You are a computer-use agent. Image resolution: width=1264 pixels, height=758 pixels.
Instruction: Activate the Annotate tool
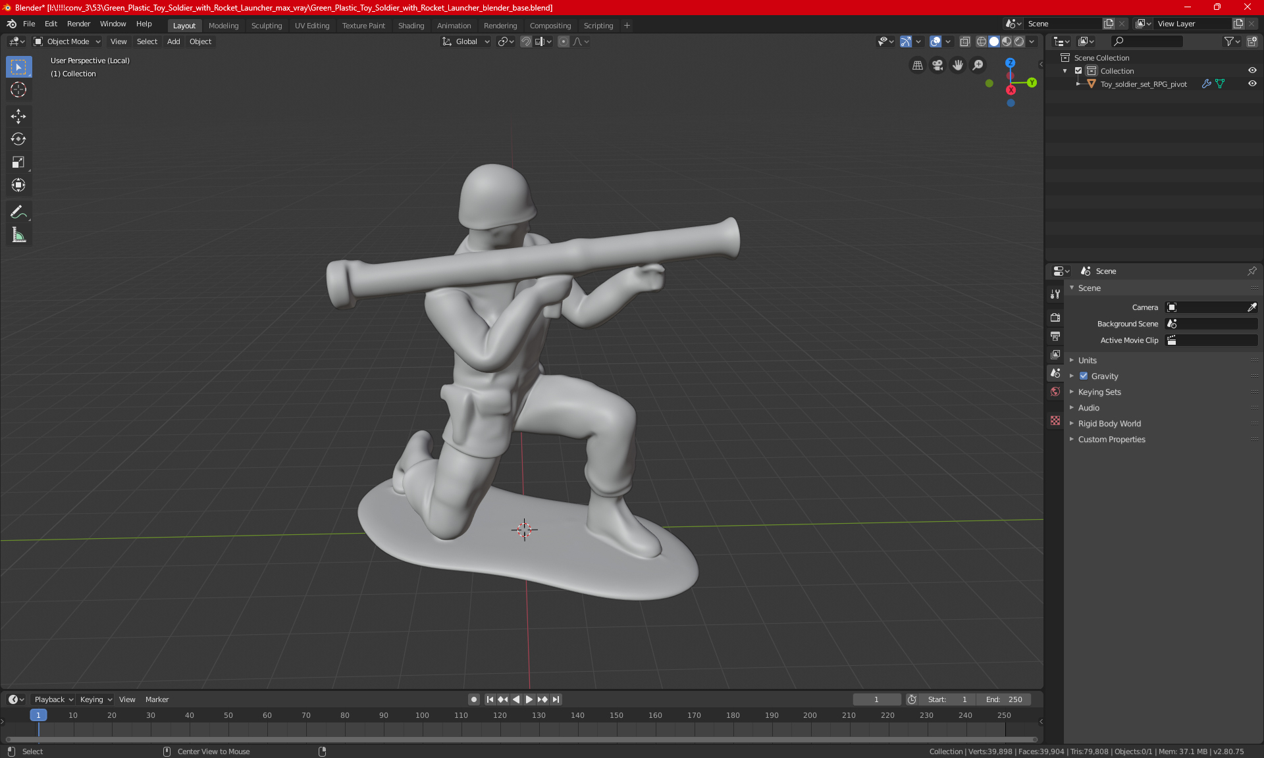(18, 212)
